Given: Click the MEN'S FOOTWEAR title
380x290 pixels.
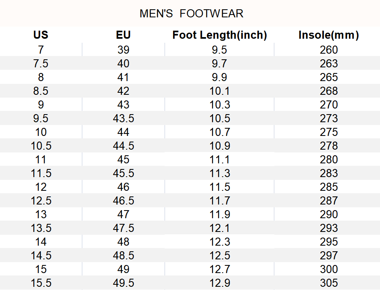Looking at the screenshot, I should pyautogui.click(x=191, y=14).
